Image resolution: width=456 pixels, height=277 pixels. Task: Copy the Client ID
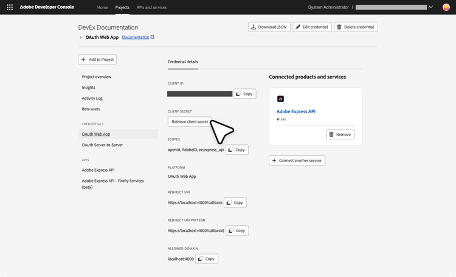tap(244, 94)
